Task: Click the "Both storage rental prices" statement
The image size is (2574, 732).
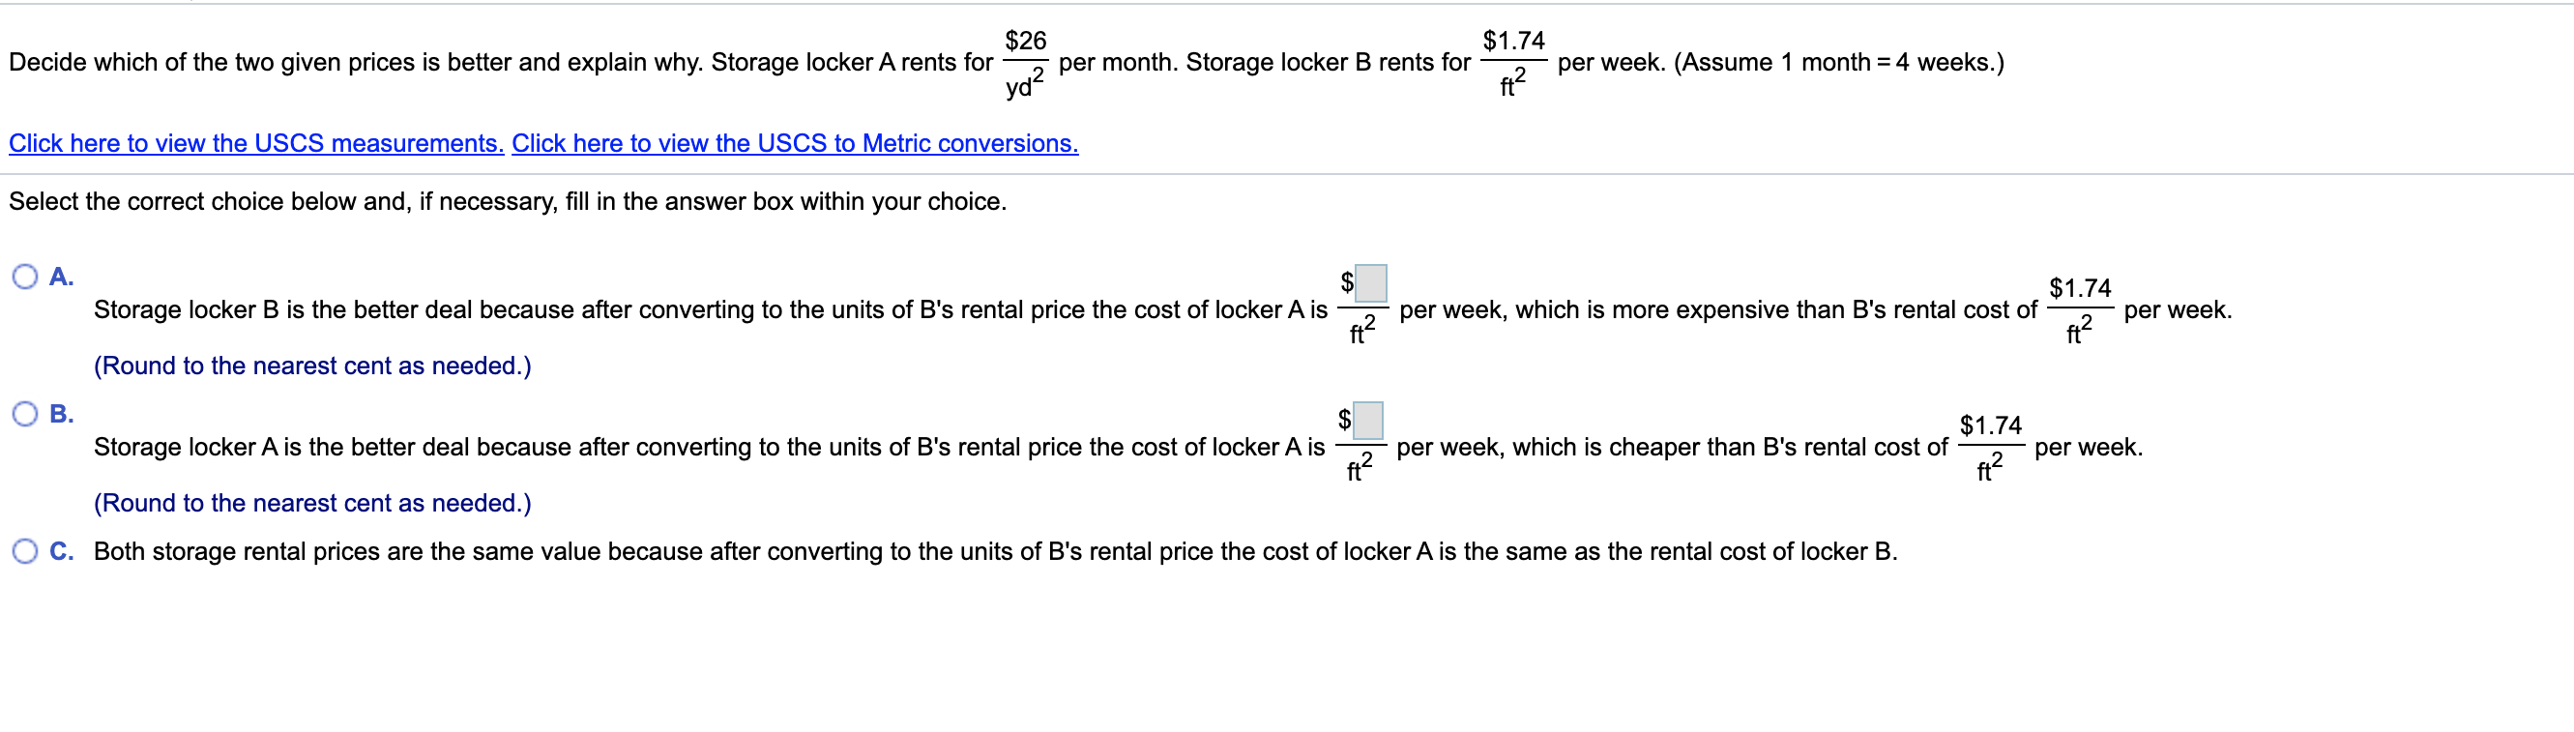Action: [x=994, y=551]
